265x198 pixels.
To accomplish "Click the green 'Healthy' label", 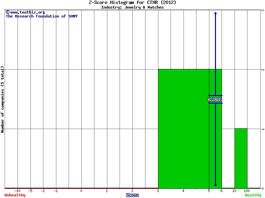I will (253, 195).
